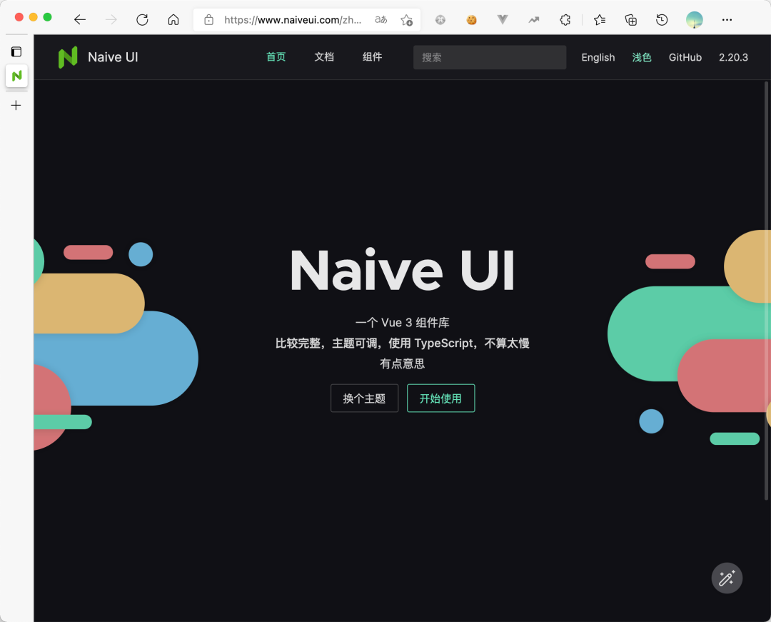Open the user profile avatar

click(x=695, y=20)
